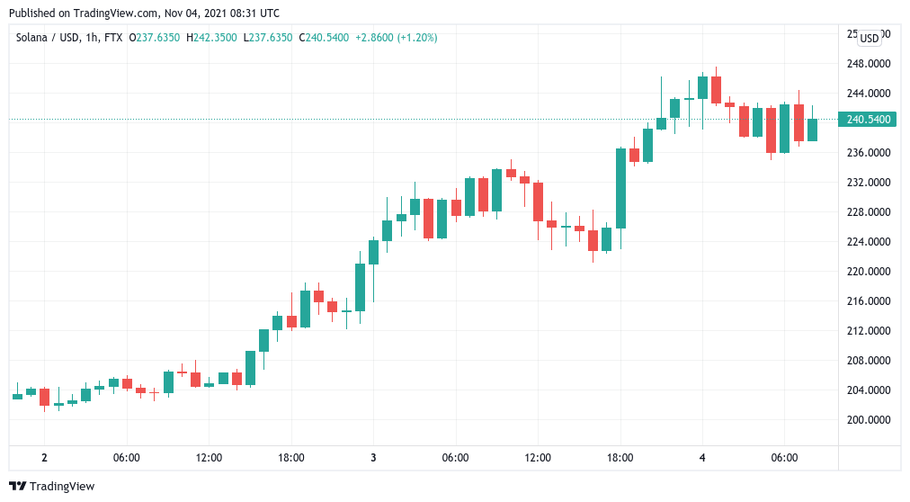Click the closing value C240.5400 in legend
The image size is (910, 502).
pos(324,38)
